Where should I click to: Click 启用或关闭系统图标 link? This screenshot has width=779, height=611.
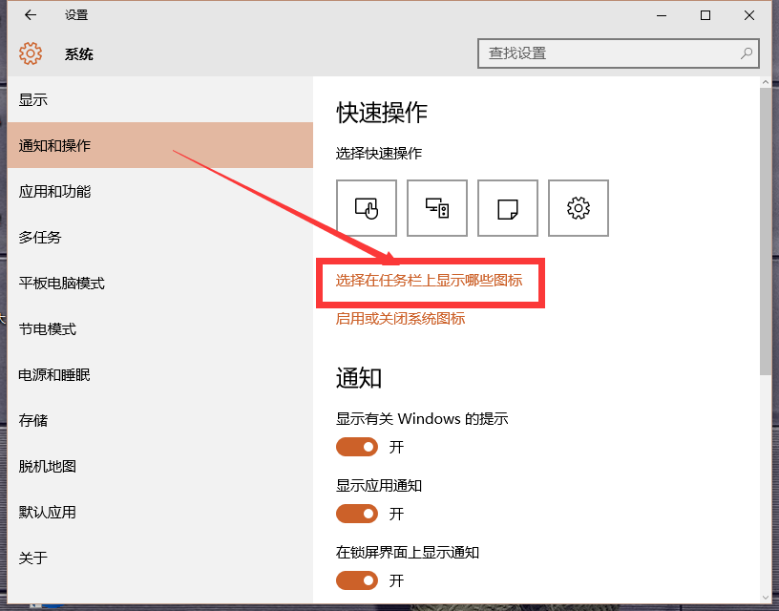tap(400, 319)
